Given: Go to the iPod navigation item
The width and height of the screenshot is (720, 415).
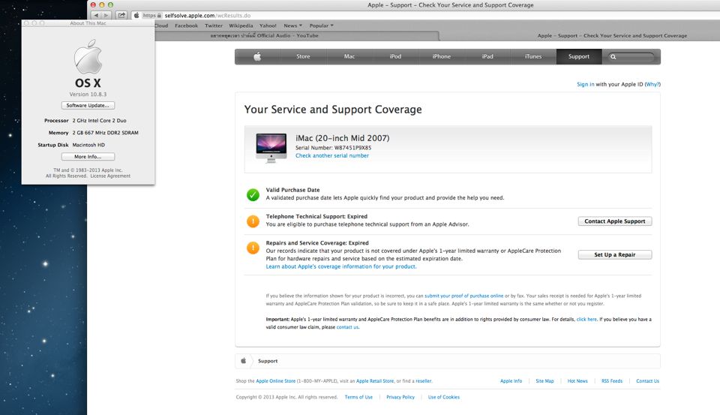Looking at the screenshot, I should tap(395, 56).
